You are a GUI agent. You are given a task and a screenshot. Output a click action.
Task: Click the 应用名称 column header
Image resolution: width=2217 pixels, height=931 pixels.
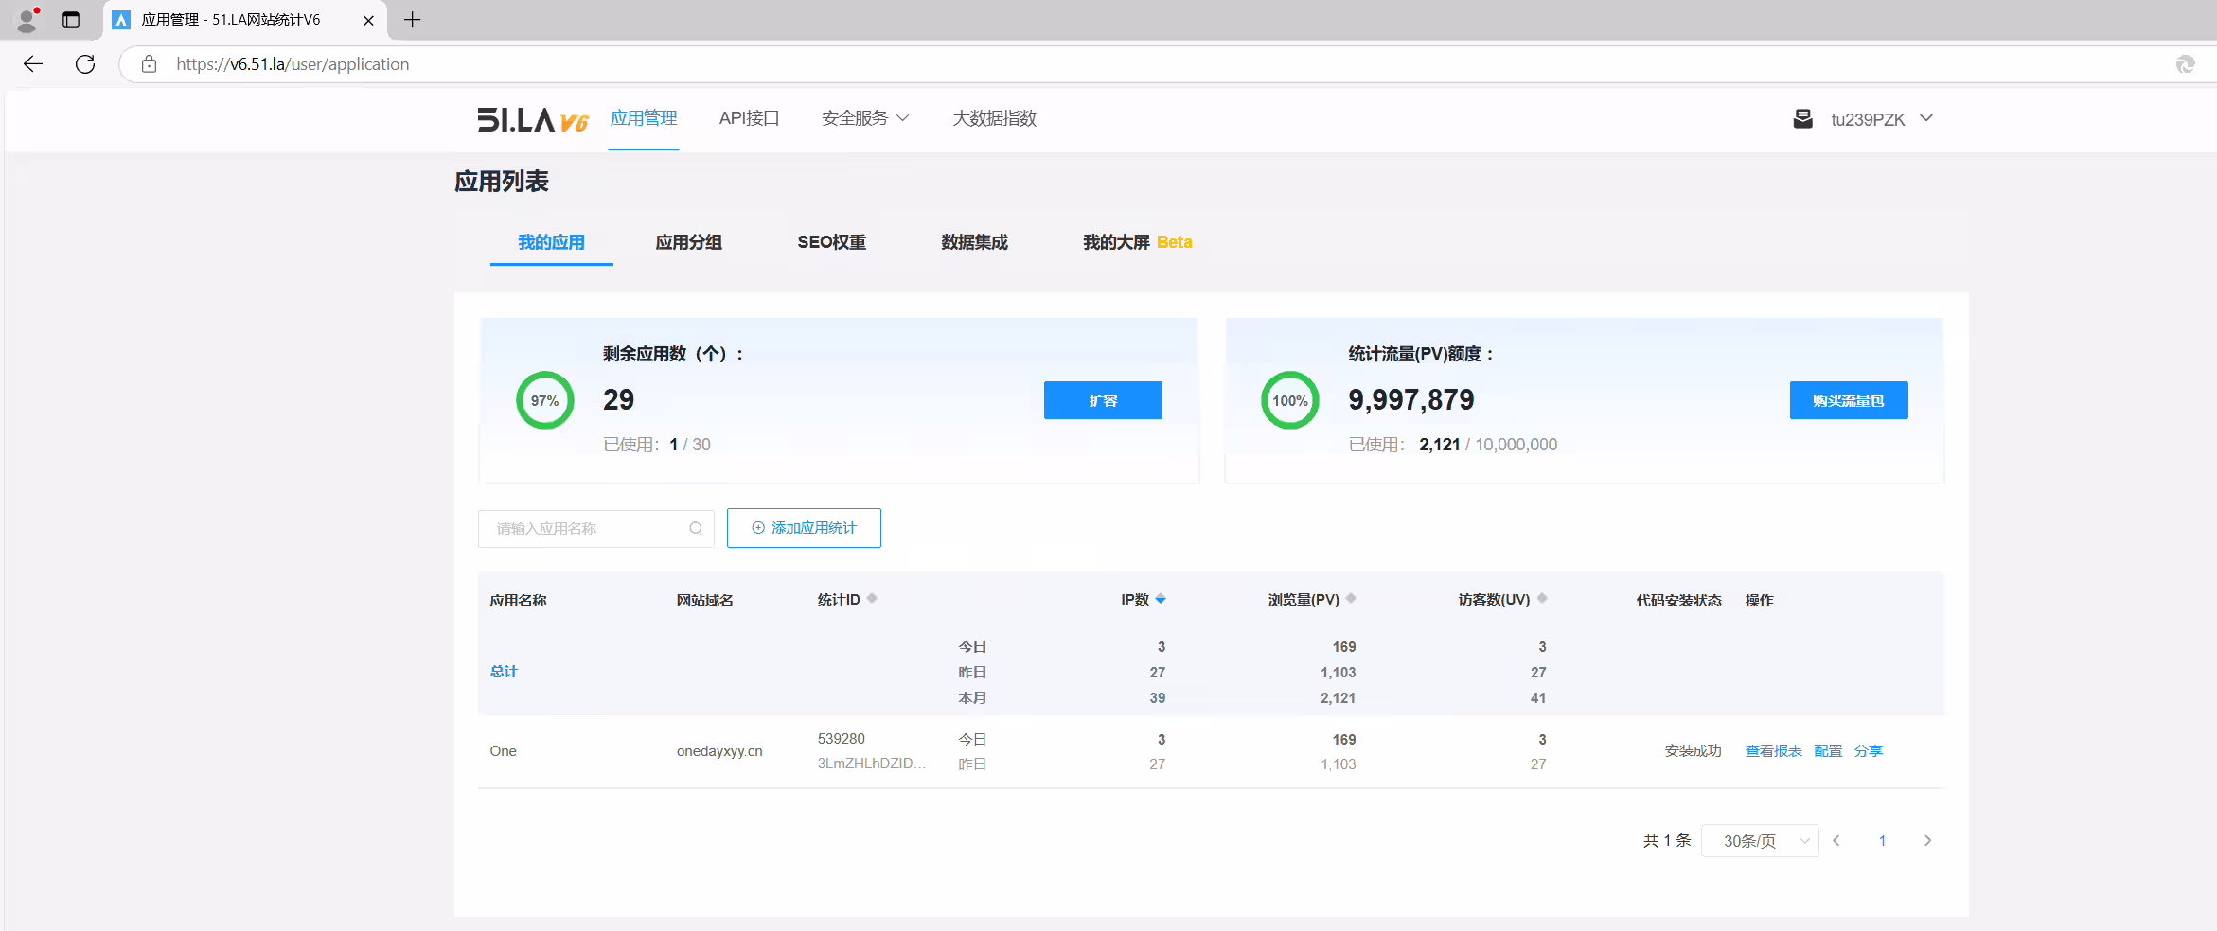coord(518,601)
